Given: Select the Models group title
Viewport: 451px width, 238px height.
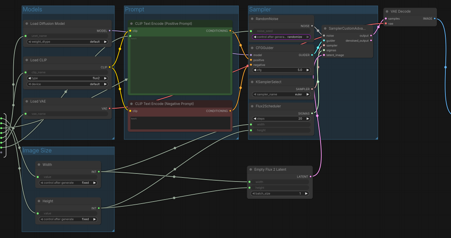Looking at the screenshot, I should pos(33,10).
